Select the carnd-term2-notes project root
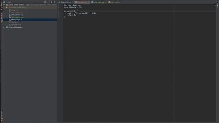 pos(16,5)
